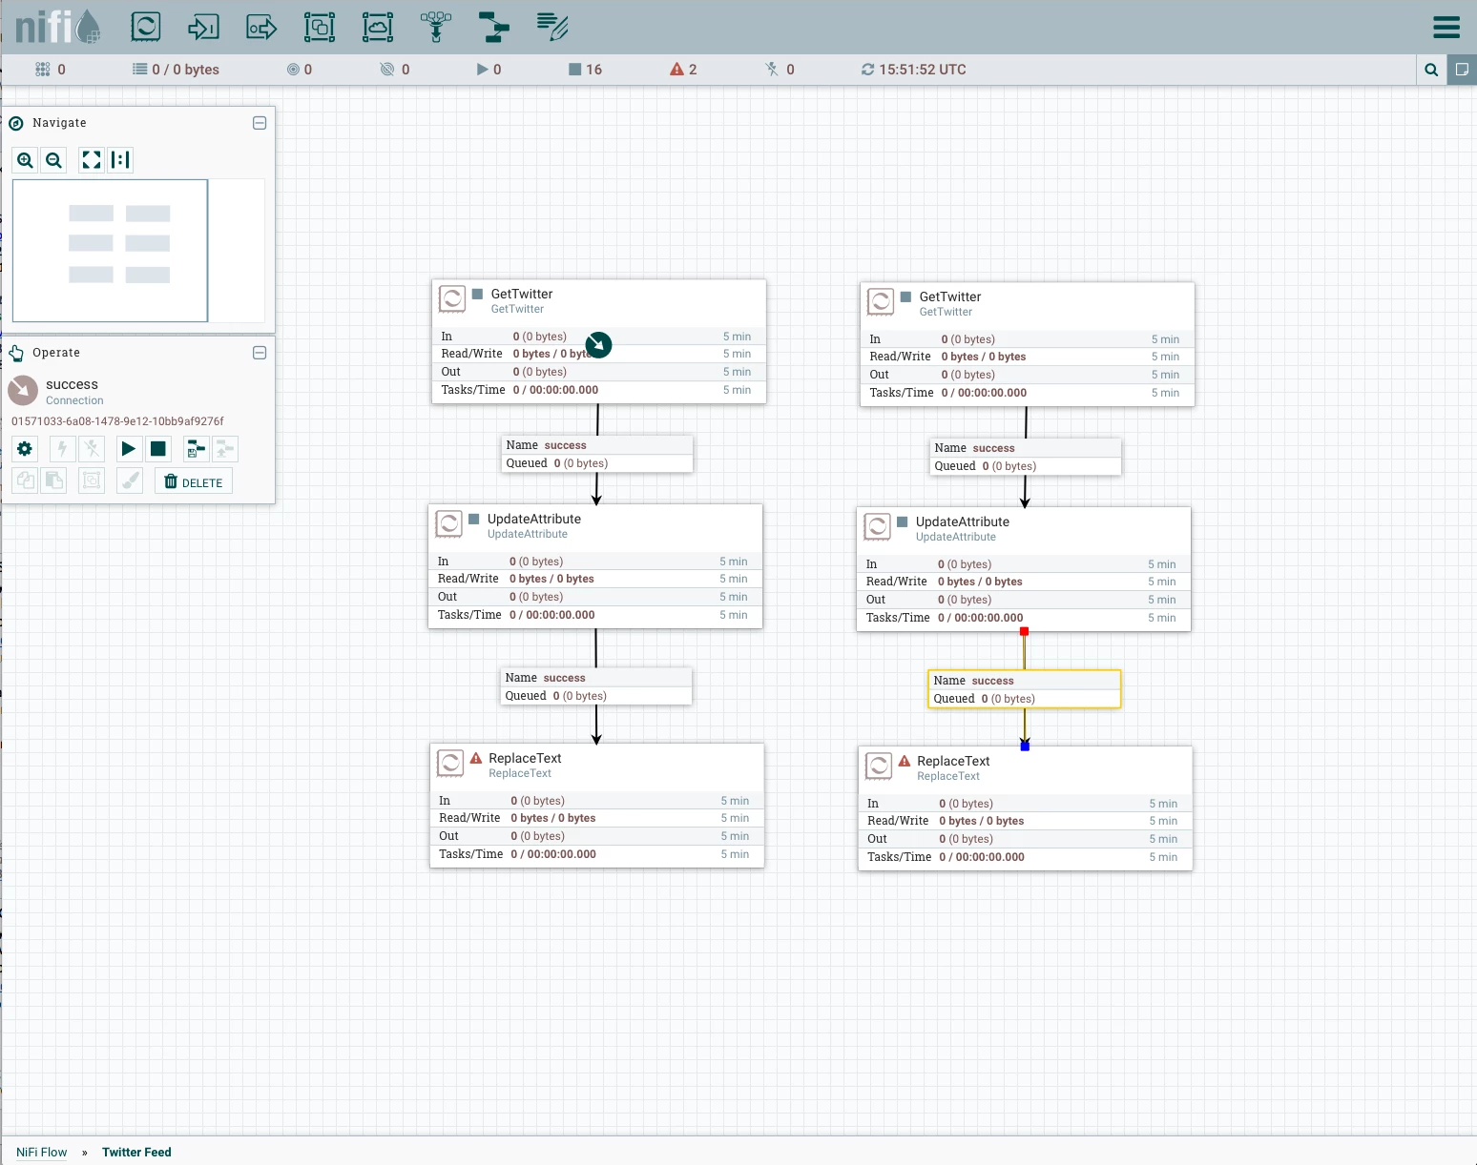Click the DELETE button

pyautogui.click(x=194, y=481)
